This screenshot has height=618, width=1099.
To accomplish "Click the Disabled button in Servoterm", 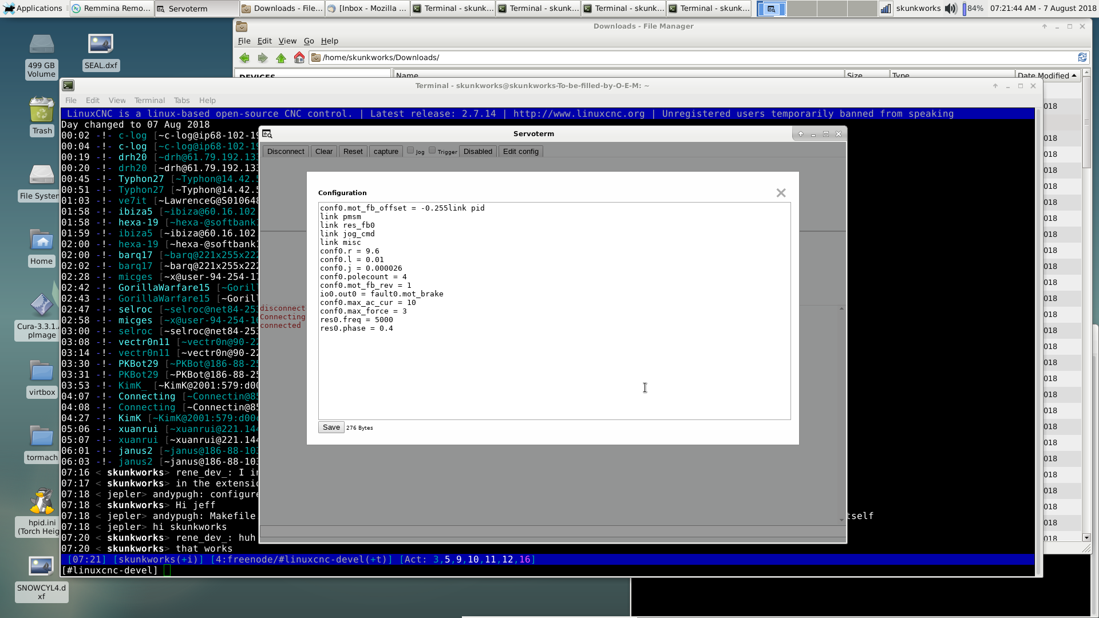I will click(478, 152).
